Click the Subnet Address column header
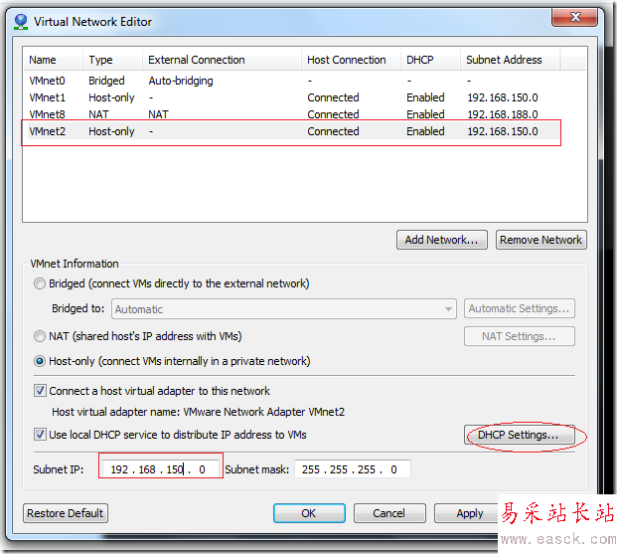 [x=510, y=60]
